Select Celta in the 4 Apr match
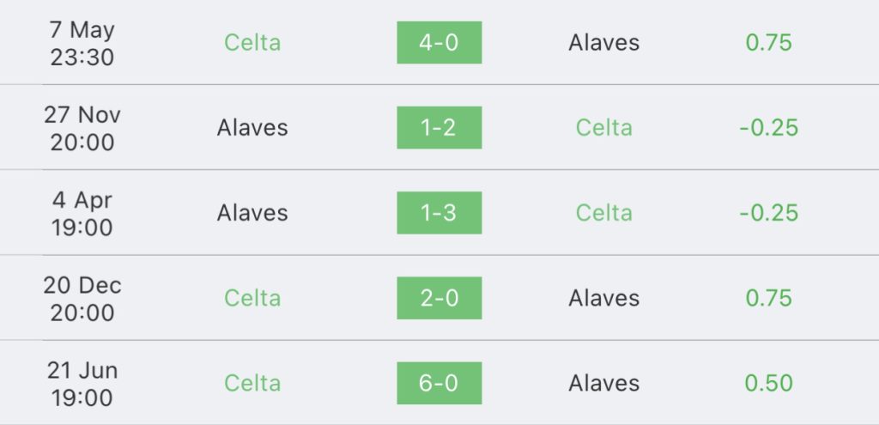Image resolution: width=879 pixels, height=425 pixels. click(603, 213)
